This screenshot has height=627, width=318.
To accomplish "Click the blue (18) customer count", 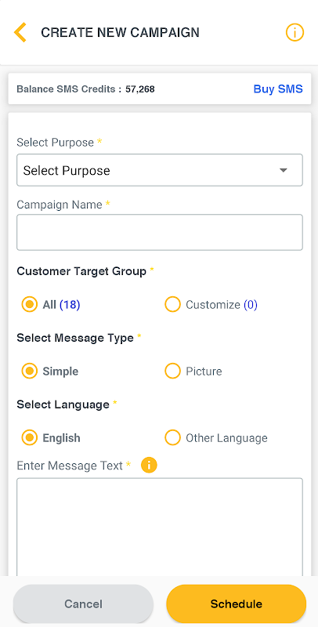I will [70, 305].
